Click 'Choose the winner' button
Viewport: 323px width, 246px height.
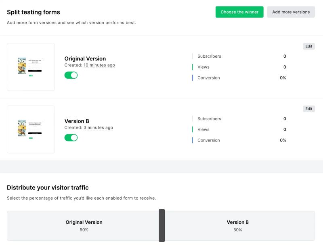click(x=239, y=12)
